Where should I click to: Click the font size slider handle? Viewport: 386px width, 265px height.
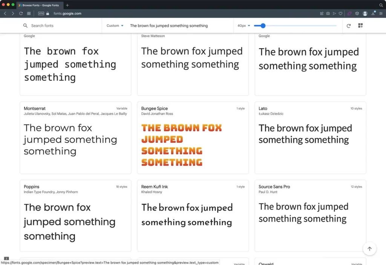263,26
